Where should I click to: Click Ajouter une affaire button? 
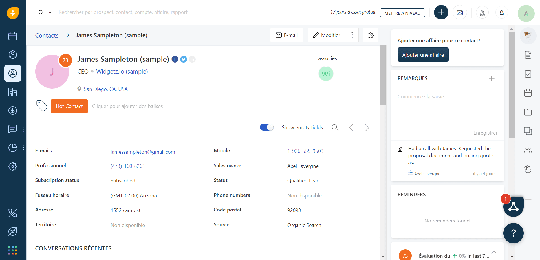click(x=423, y=55)
